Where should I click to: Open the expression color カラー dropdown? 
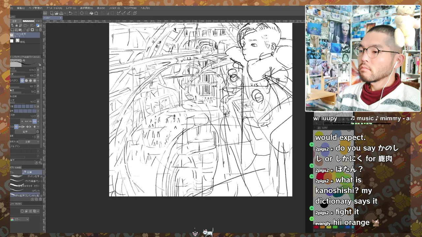[19, 219]
